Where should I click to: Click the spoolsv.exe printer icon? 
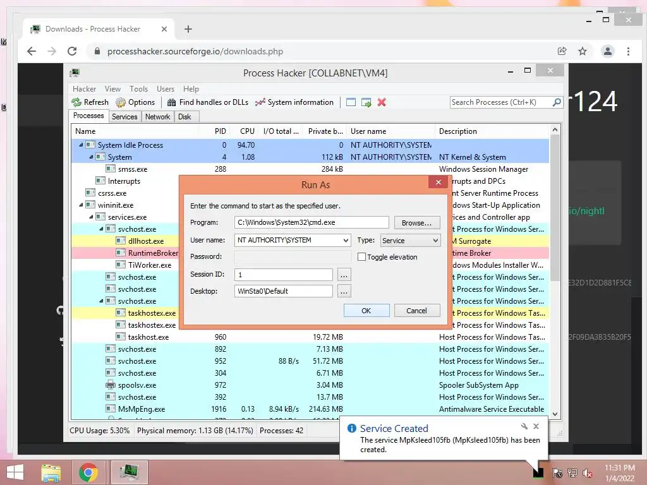(110, 385)
